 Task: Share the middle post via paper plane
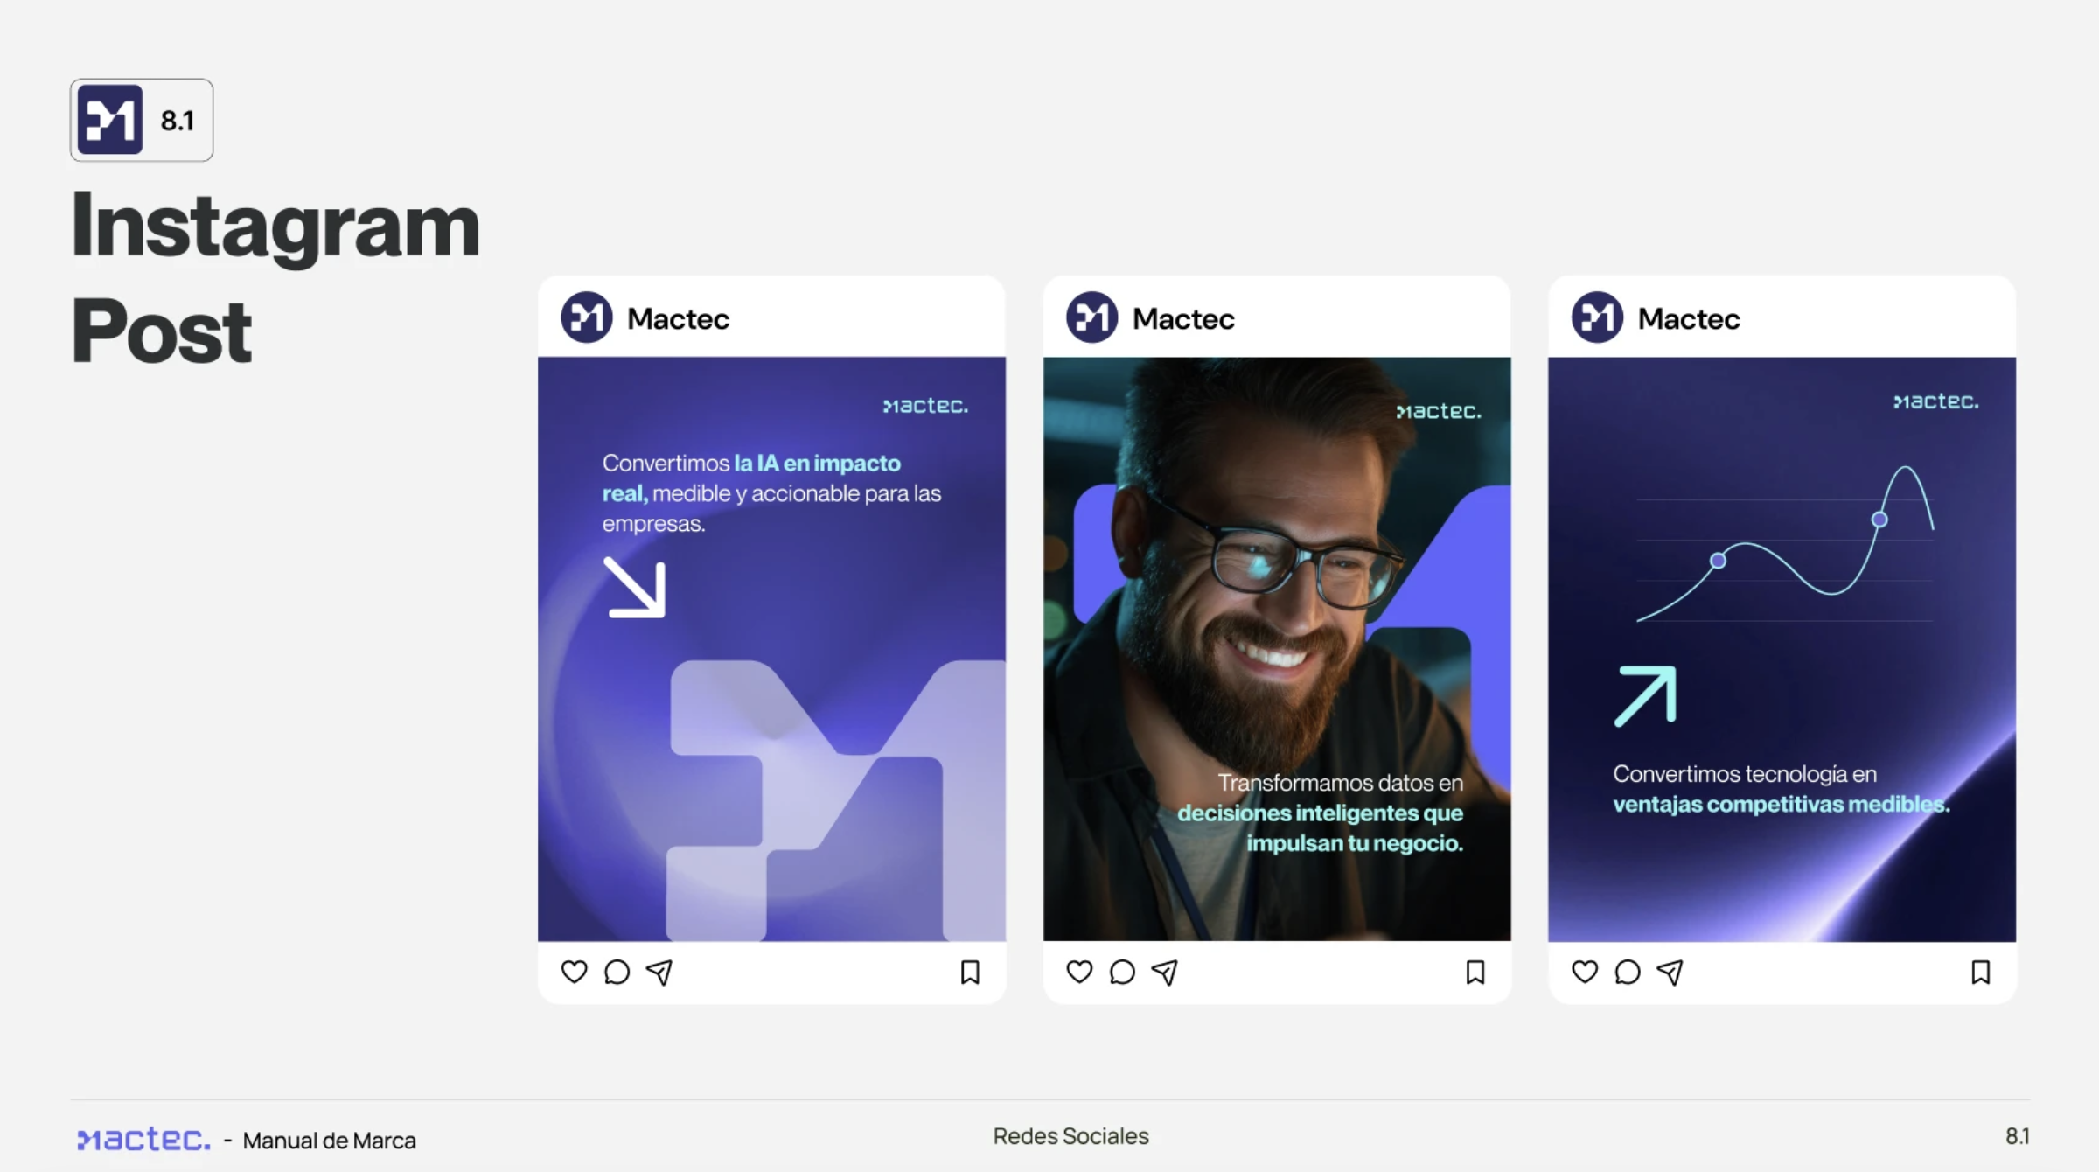1165,972
